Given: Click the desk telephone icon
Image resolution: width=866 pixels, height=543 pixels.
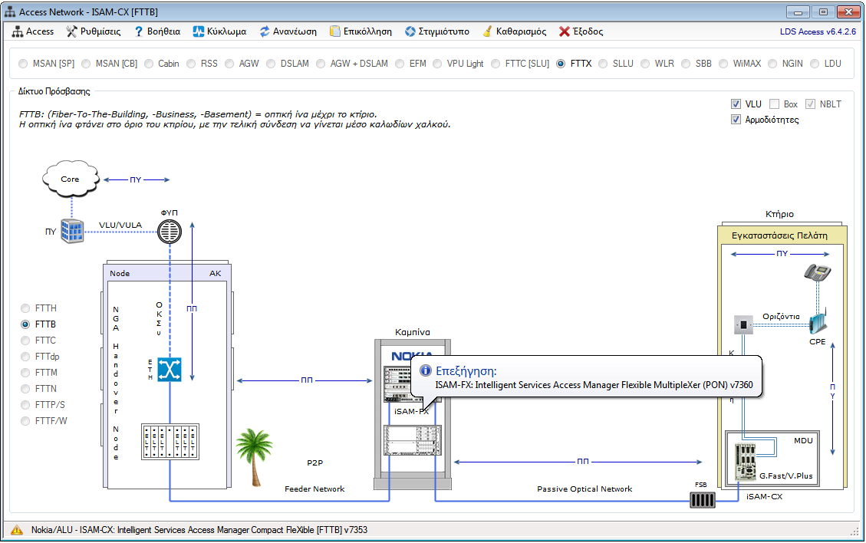Looking at the screenshot, I should (818, 274).
